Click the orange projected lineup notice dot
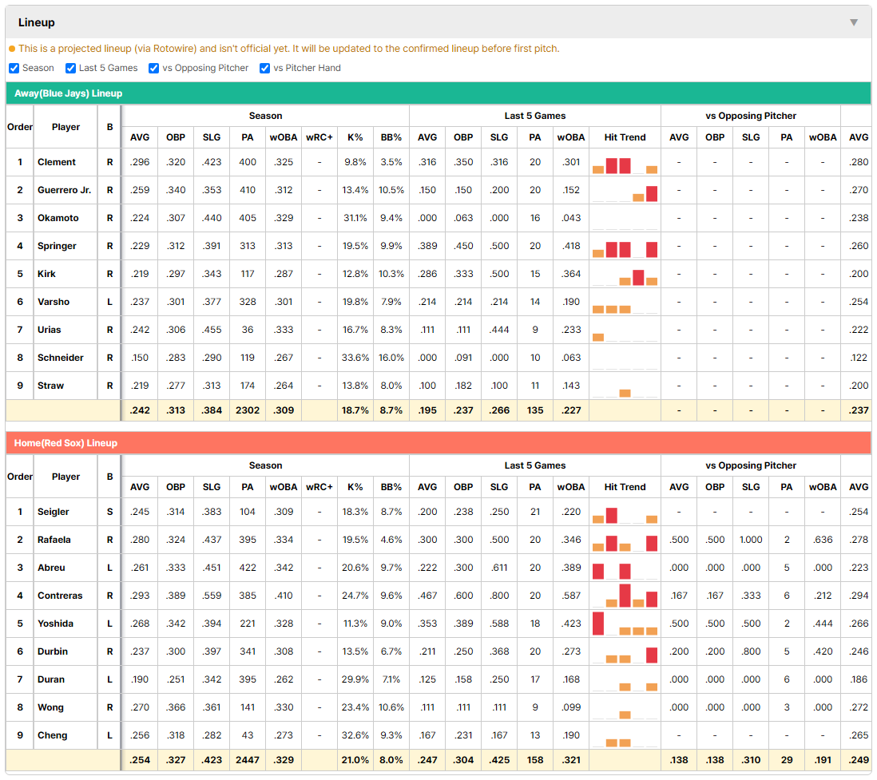This screenshot has height=780, width=877. click(x=12, y=49)
